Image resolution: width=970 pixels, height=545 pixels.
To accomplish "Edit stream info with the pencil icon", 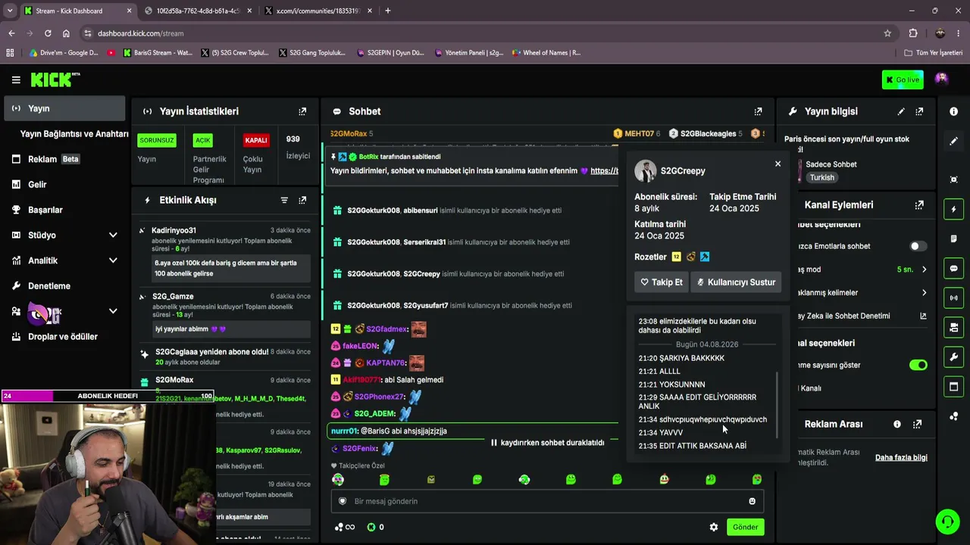I will coord(901,111).
